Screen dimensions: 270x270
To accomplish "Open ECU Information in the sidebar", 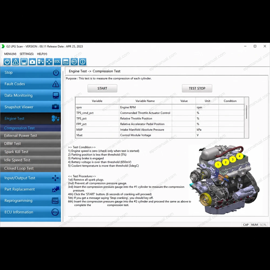I will (31, 212).
